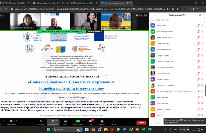Toggle video icon for Oleksandr Balan

click(202, 73)
